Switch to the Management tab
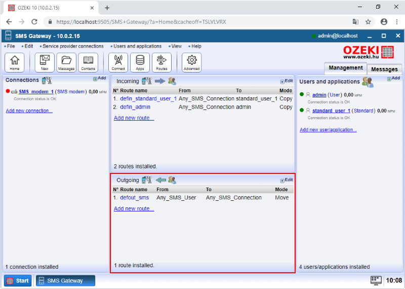Screen dimensions: 405x289 (x=346, y=68)
